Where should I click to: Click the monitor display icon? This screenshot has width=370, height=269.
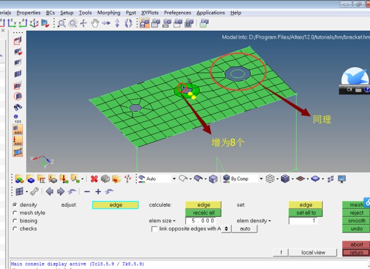pyautogui.click(x=342, y=179)
